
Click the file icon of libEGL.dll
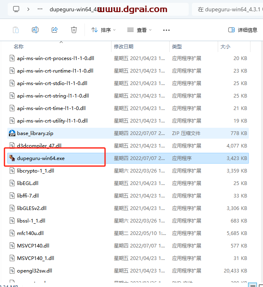tap(12, 183)
